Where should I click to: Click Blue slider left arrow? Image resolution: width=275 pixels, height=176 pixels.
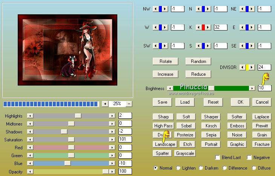coord(30,164)
